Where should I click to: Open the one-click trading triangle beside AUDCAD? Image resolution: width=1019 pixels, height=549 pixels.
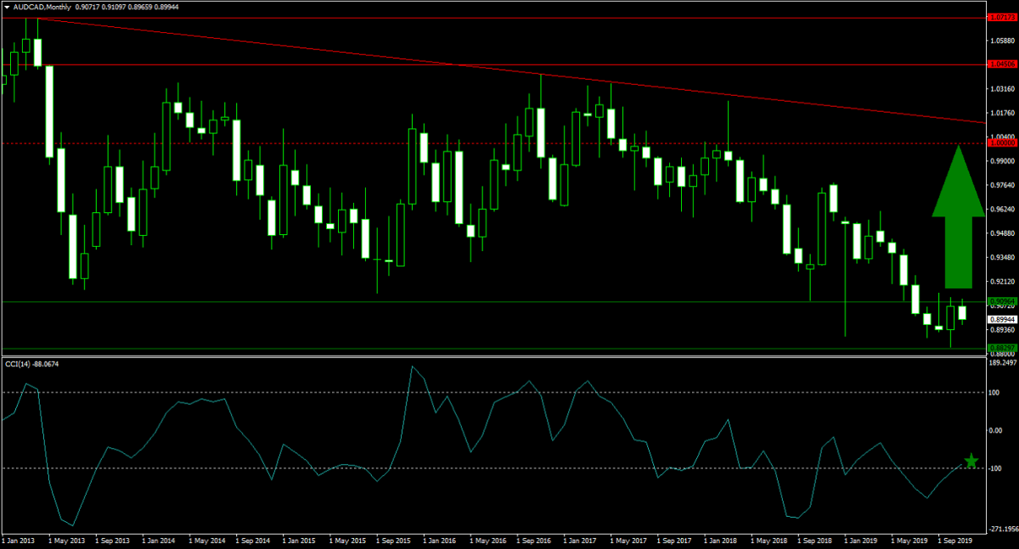[x=7, y=7]
